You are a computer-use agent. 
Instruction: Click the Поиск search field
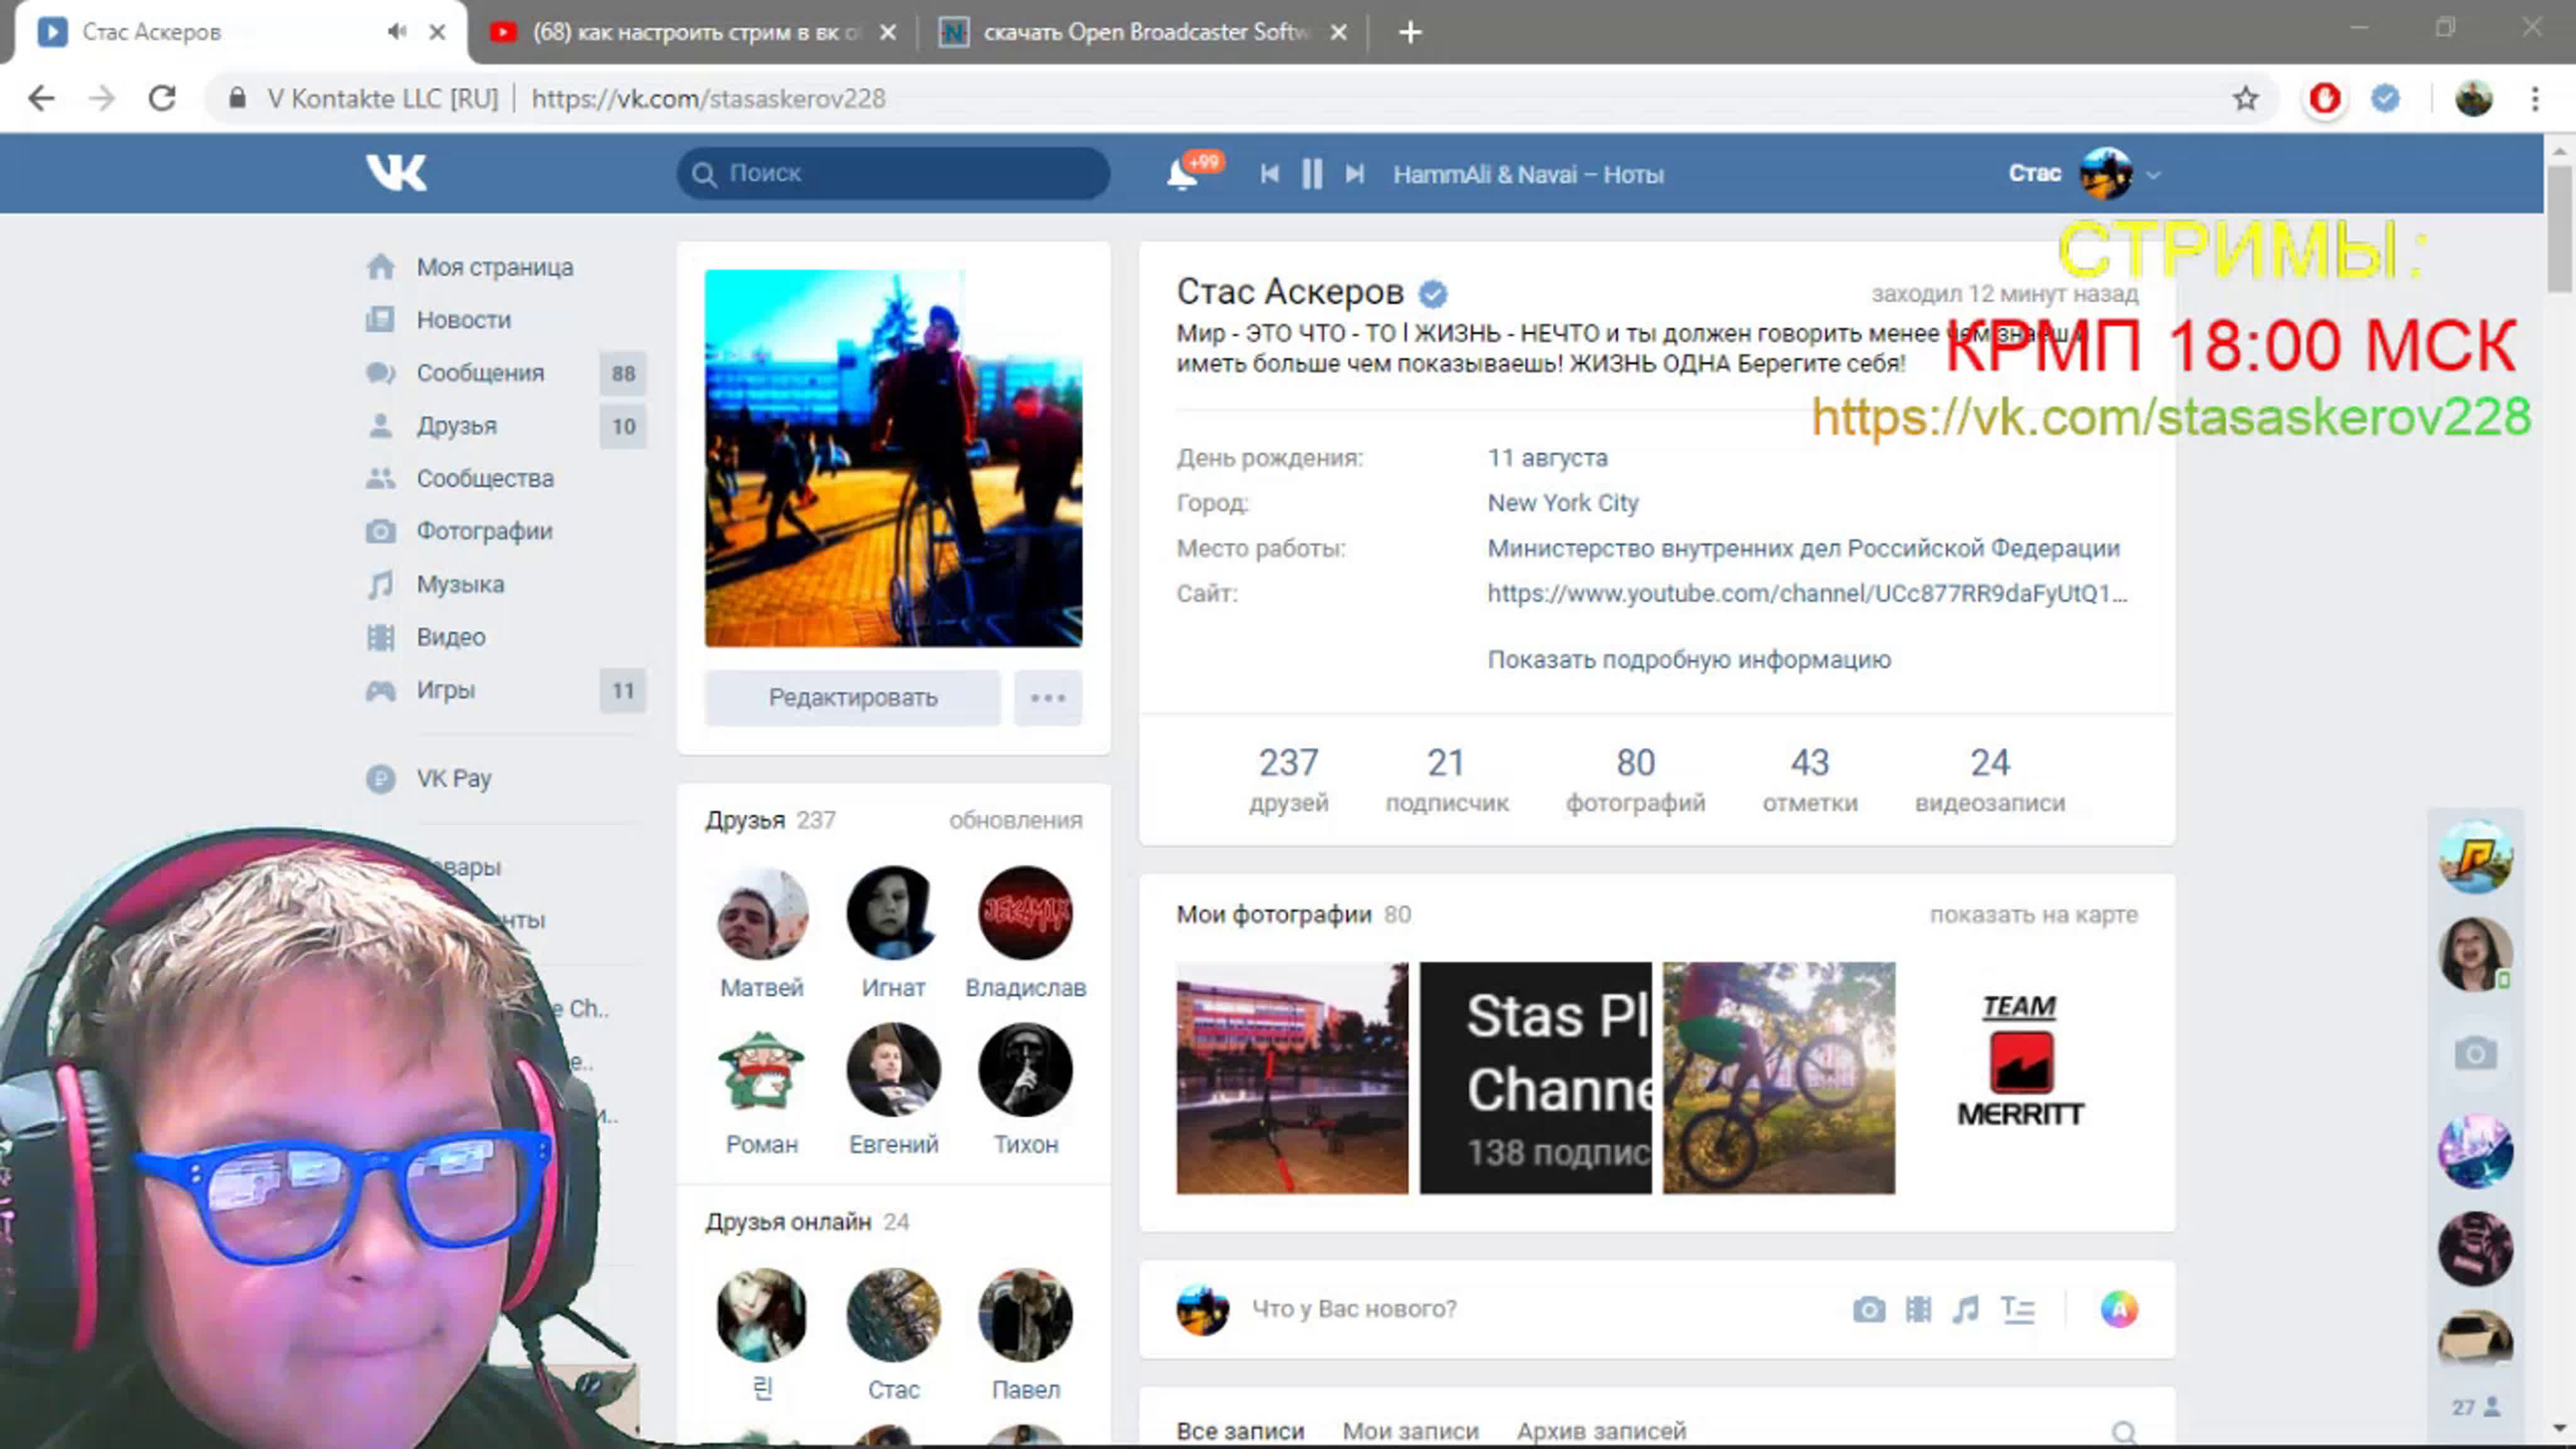893,173
